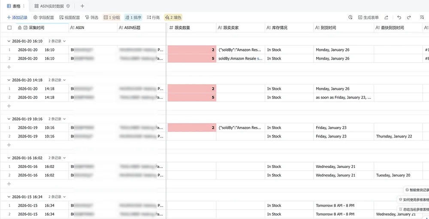Screen dimensions: 429x219
Task: Collapse the 2026-01-16 16:02 group
Action: 9,158
